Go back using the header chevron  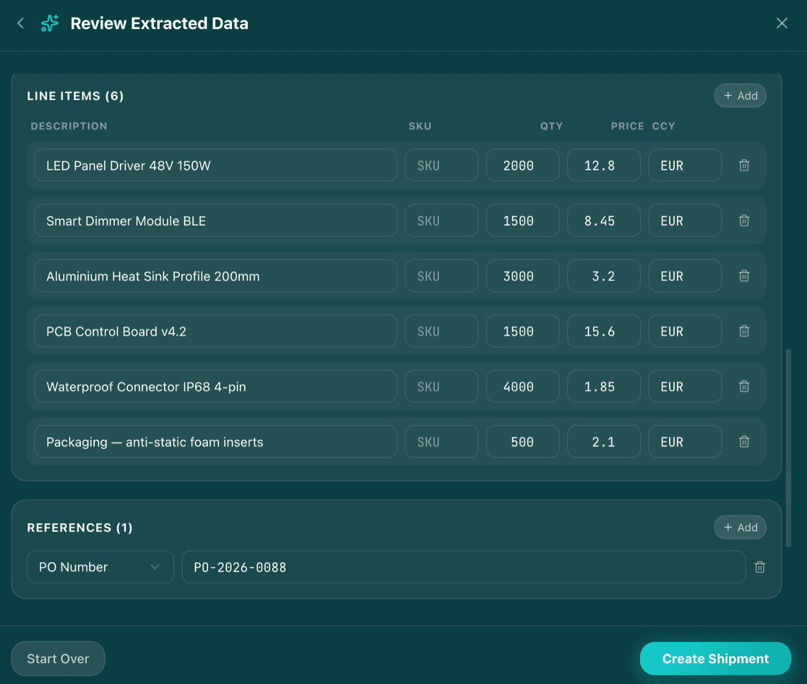[20, 23]
